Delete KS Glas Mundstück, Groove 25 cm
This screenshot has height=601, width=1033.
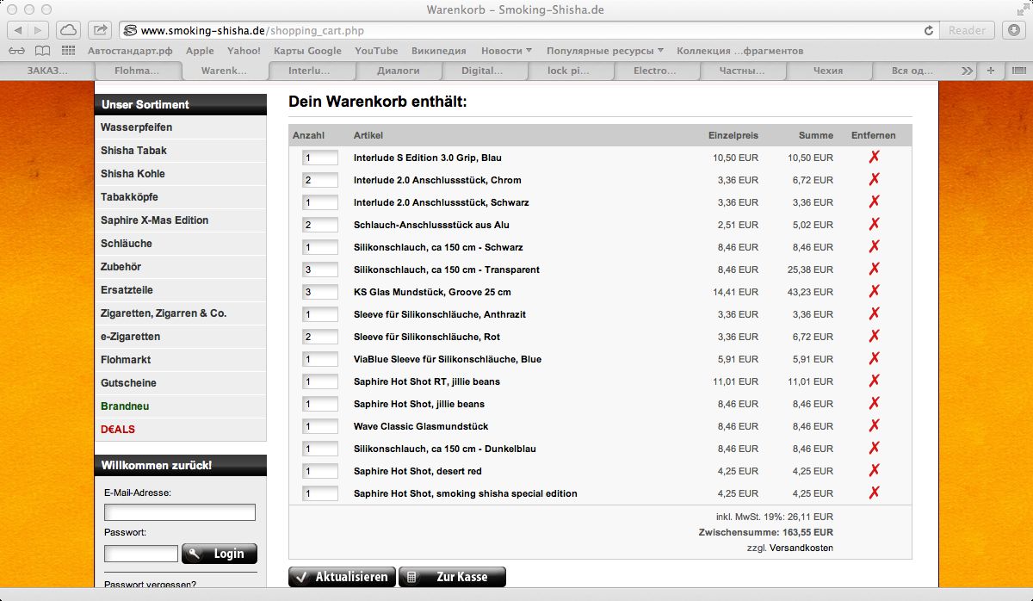pyautogui.click(x=874, y=291)
